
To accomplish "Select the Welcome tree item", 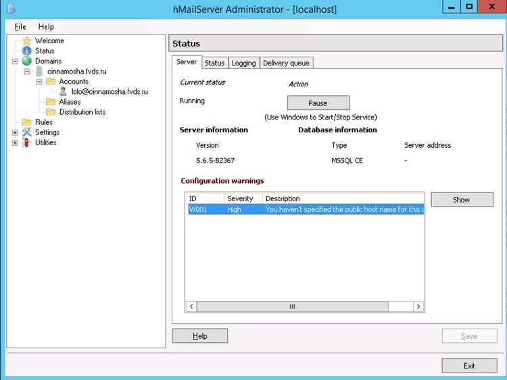I will pos(49,40).
